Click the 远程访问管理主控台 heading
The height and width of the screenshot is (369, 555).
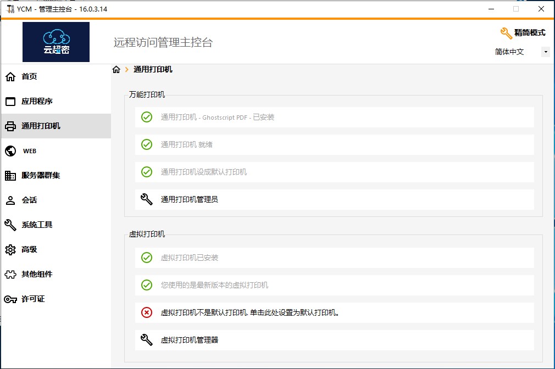163,42
